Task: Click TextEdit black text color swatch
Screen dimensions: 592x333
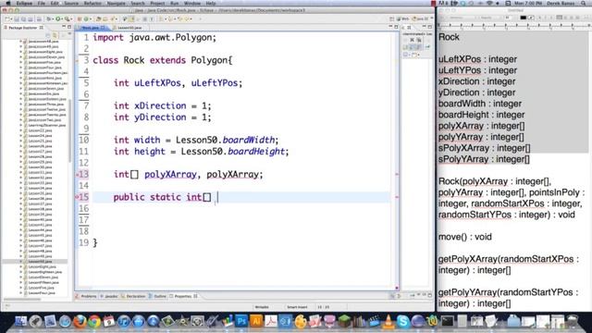Action: 524,18
